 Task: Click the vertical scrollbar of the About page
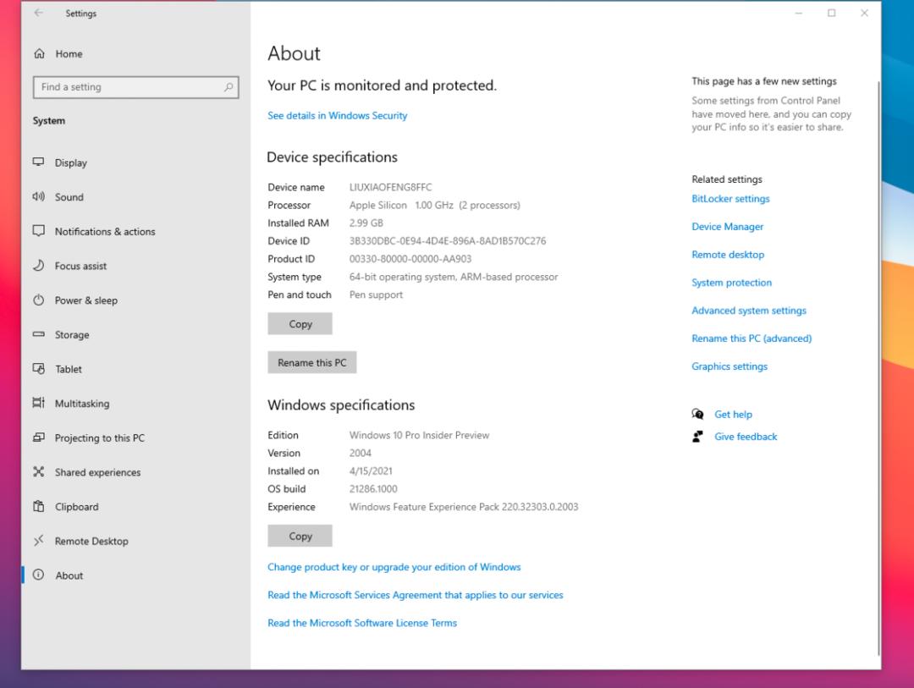[x=878, y=368]
